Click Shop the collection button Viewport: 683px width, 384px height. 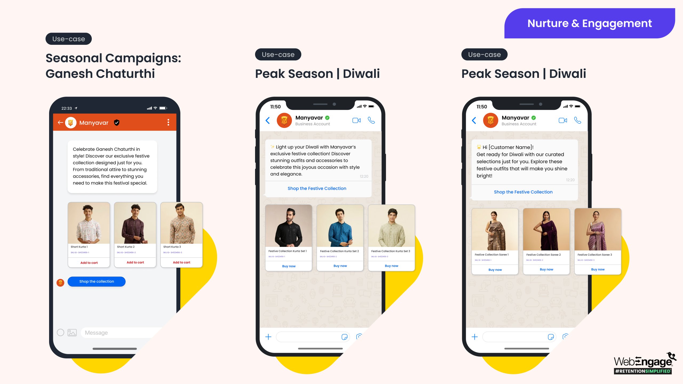(97, 281)
